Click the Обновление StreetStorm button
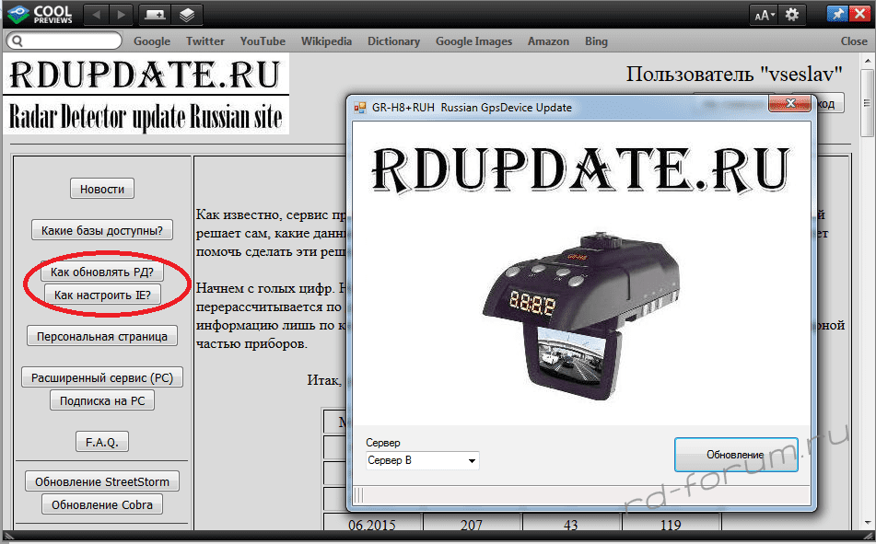 [101, 481]
